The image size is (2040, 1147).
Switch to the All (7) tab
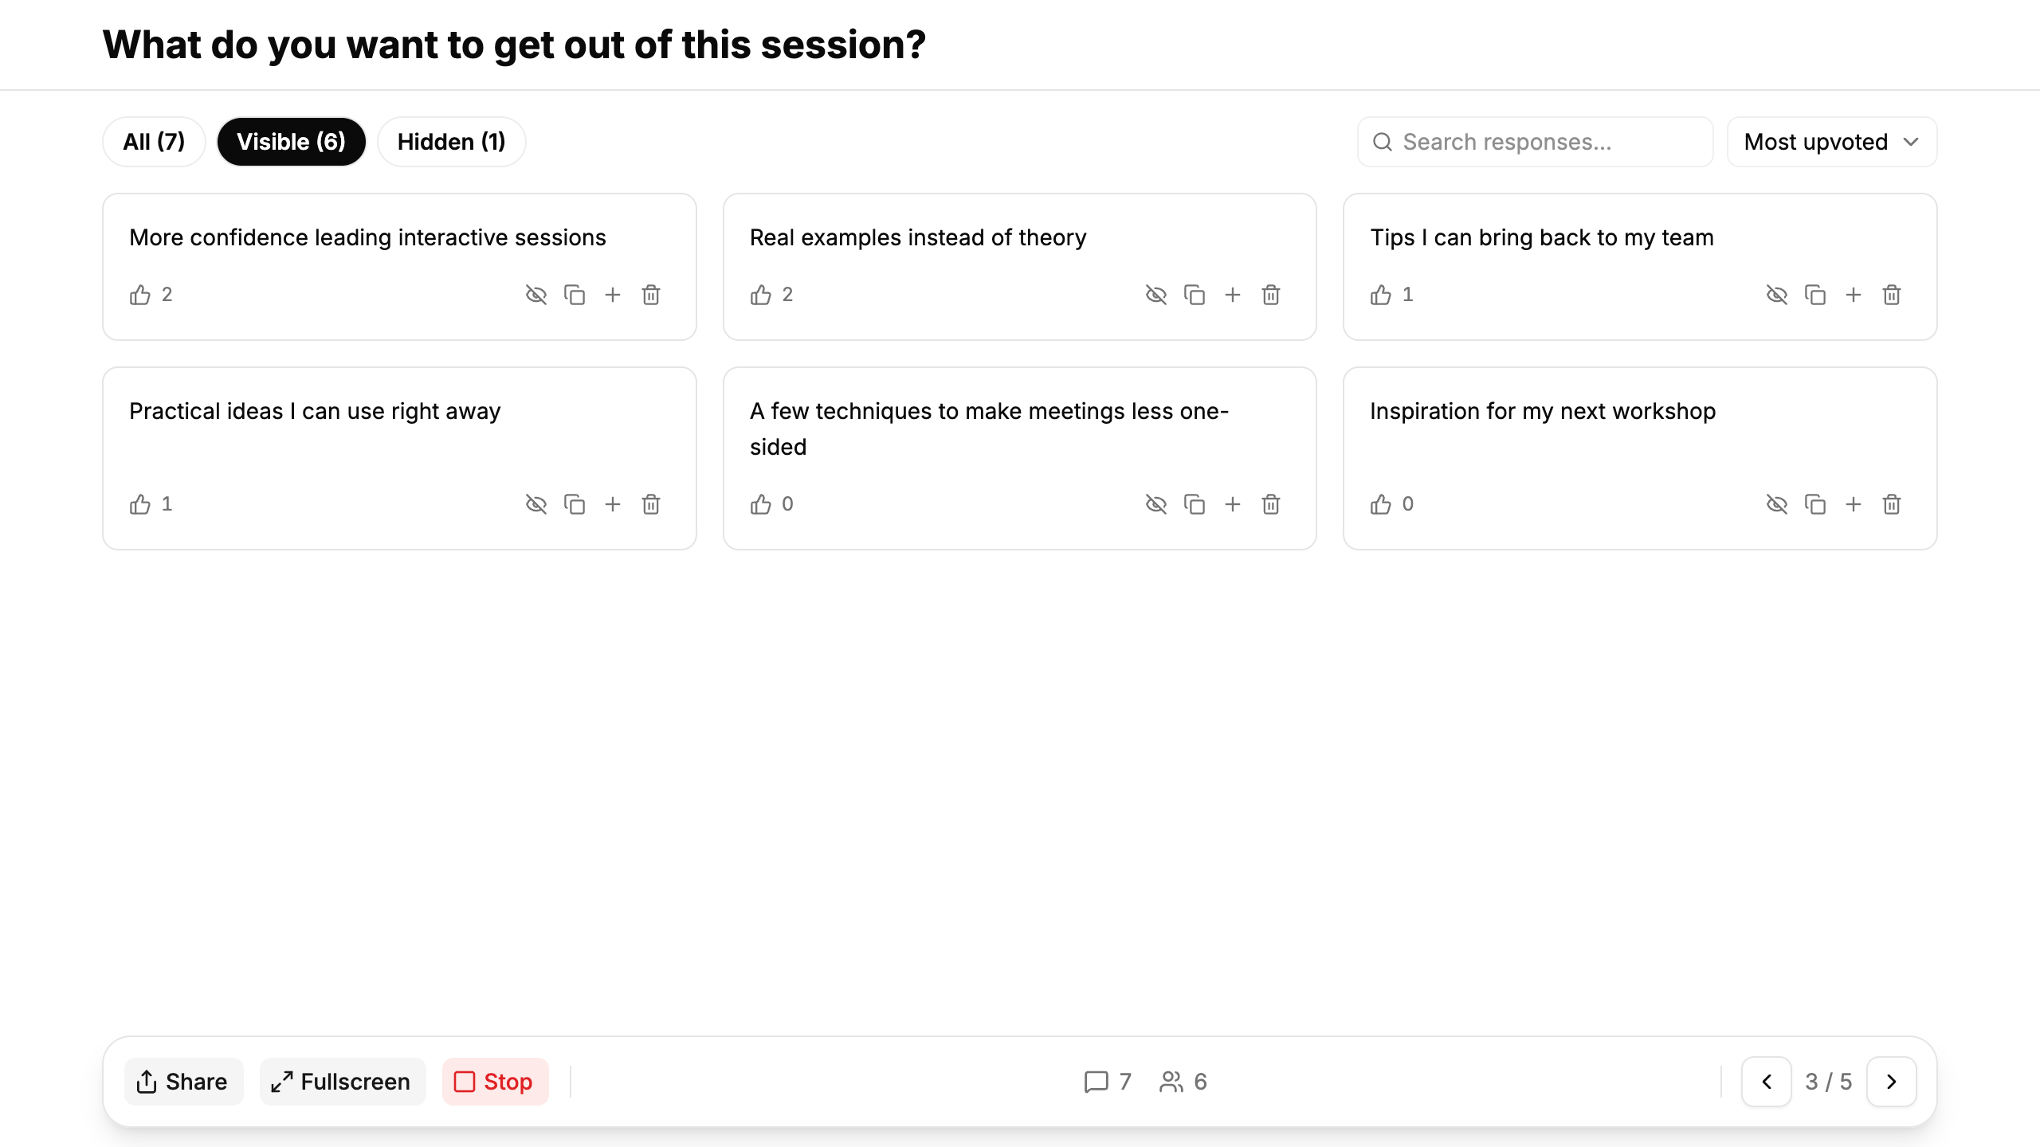click(154, 142)
